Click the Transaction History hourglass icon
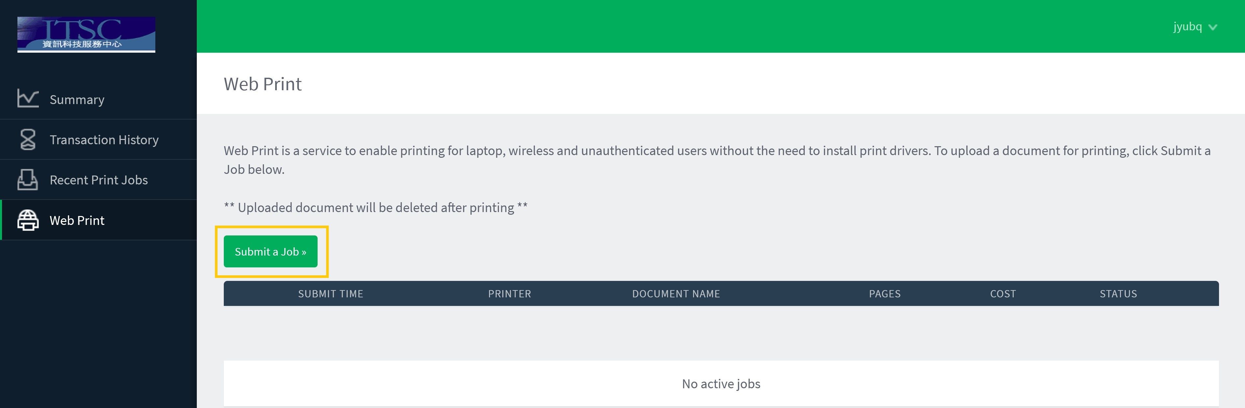The width and height of the screenshot is (1245, 408). point(28,139)
